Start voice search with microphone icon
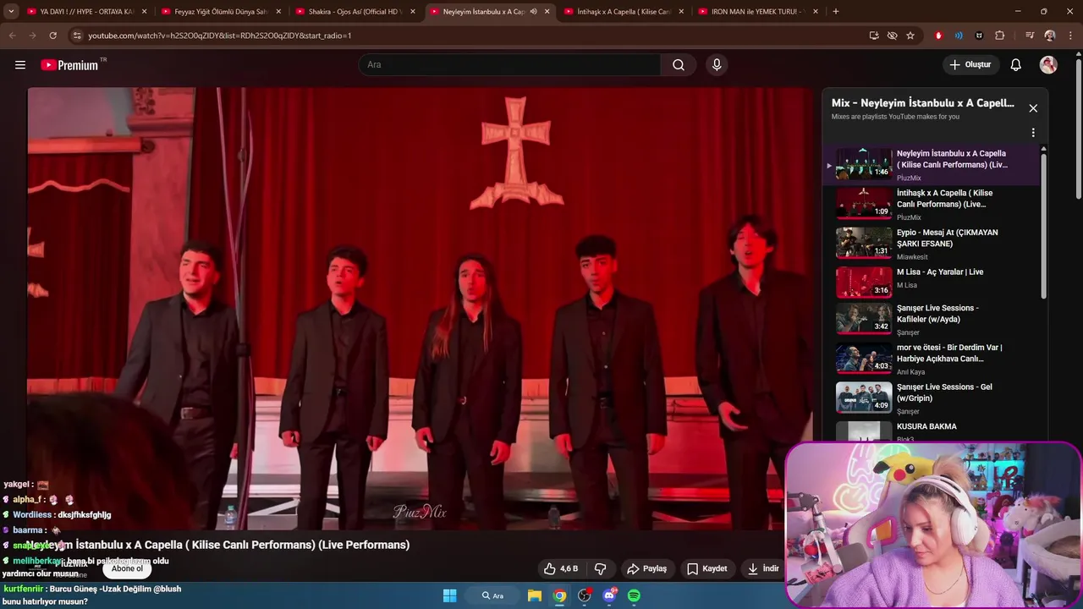Viewport: 1083px width, 609px height. tap(717, 65)
